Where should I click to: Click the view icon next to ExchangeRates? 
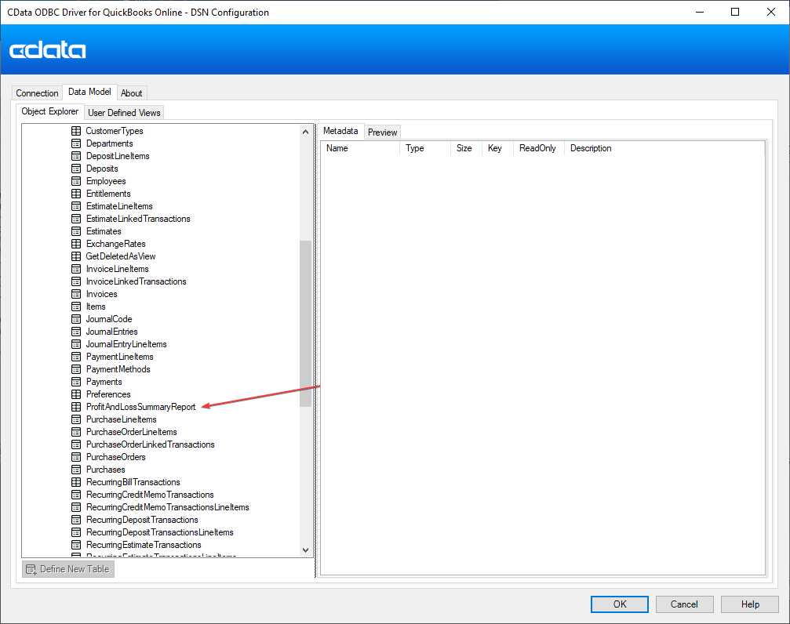point(76,245)
